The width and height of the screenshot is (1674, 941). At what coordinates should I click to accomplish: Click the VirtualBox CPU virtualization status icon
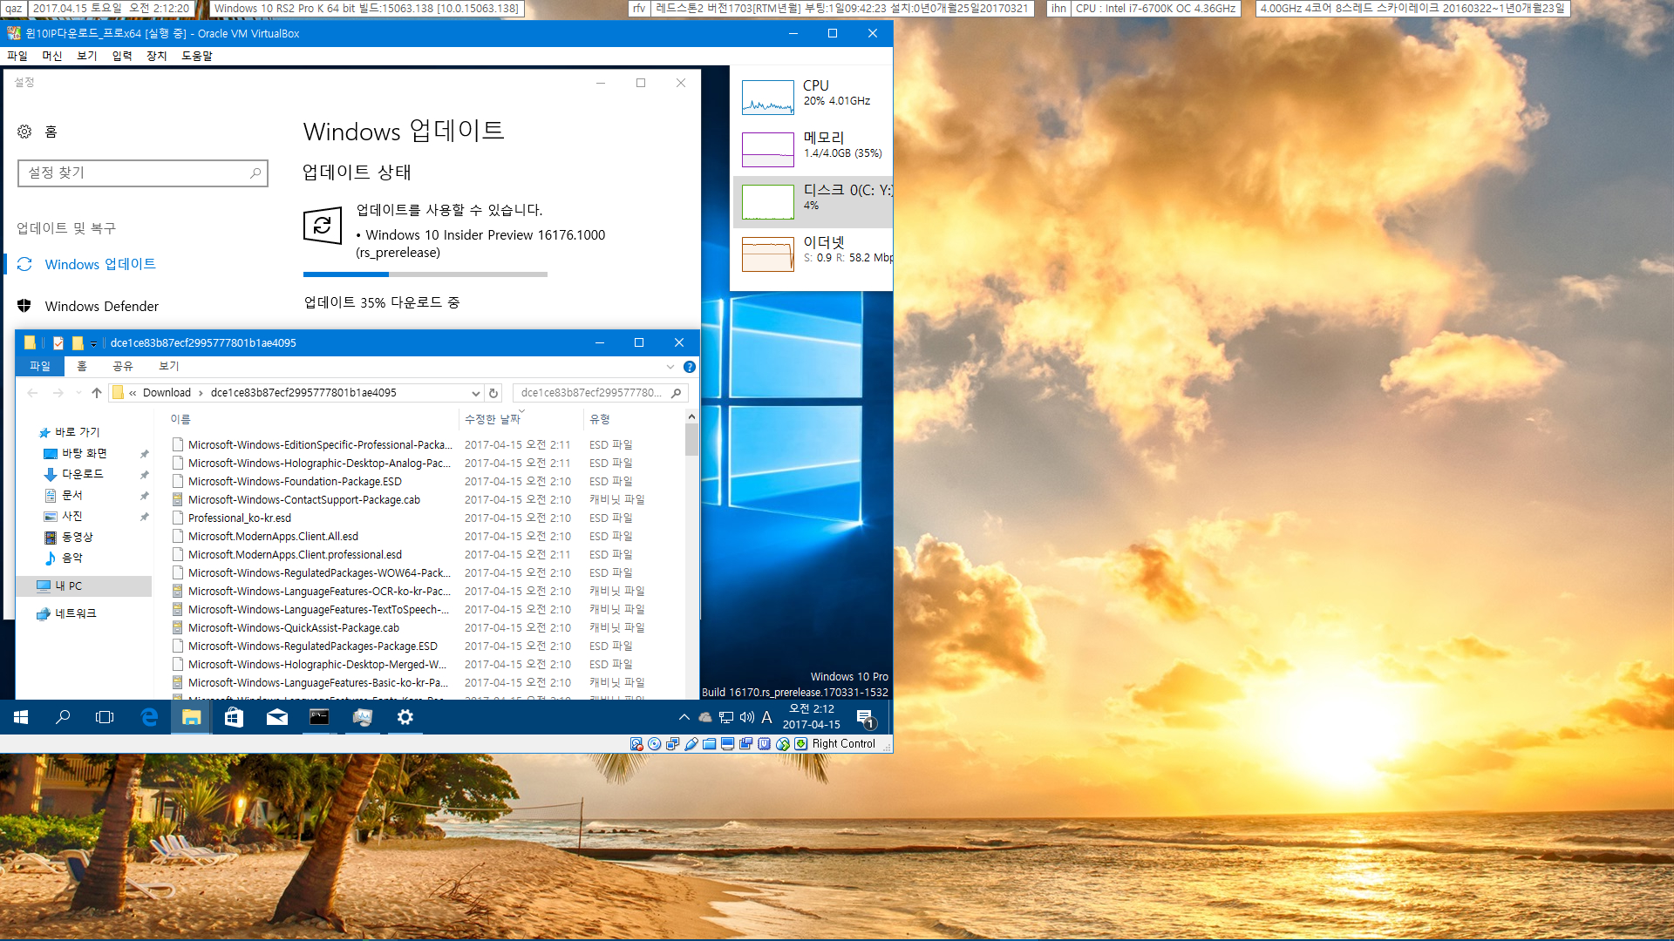tap(765, 744)
